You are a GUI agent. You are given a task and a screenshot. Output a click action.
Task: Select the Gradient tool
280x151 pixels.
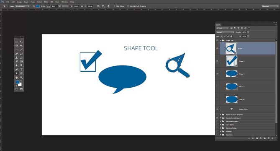coord(21,62)
